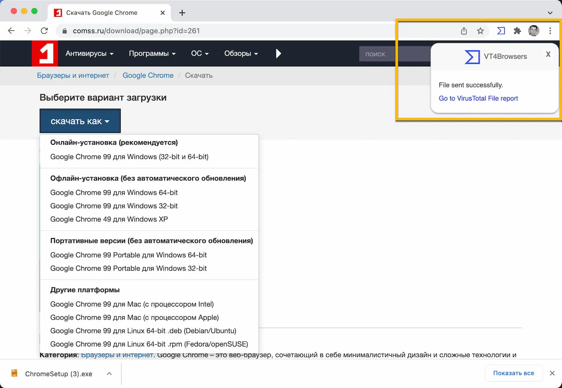Expand ChromeSetup (3).exe download options chevron
This screenshot has width=562, height=388.
(109, 373)
